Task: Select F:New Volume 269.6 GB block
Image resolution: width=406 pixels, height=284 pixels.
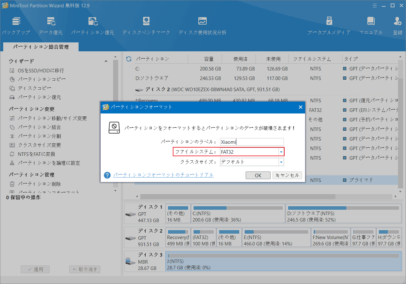Action: click(x=331, y=237)
